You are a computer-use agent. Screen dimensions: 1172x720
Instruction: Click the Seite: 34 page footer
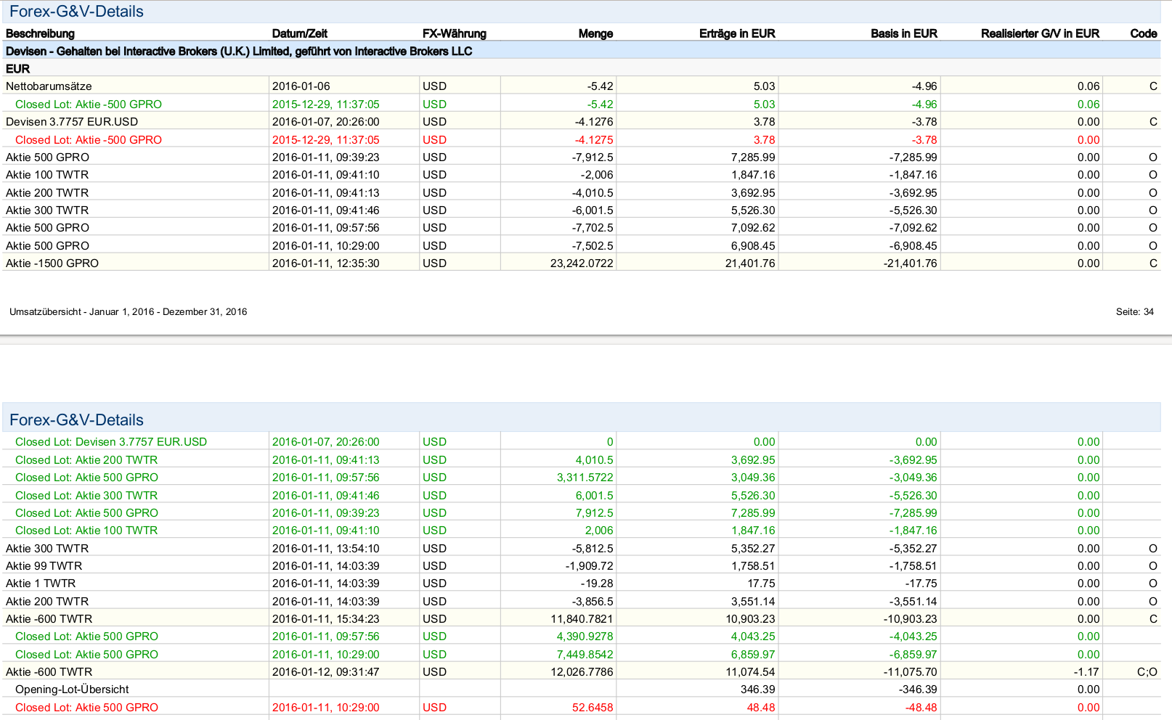pyautogui.click(x=1134, y=312)
